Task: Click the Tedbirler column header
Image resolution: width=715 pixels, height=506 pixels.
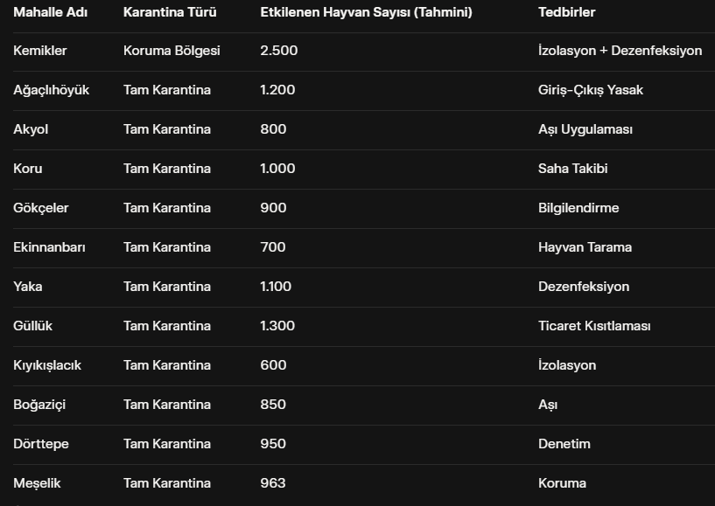Action: pyautogui.click(x=567, y=12)
